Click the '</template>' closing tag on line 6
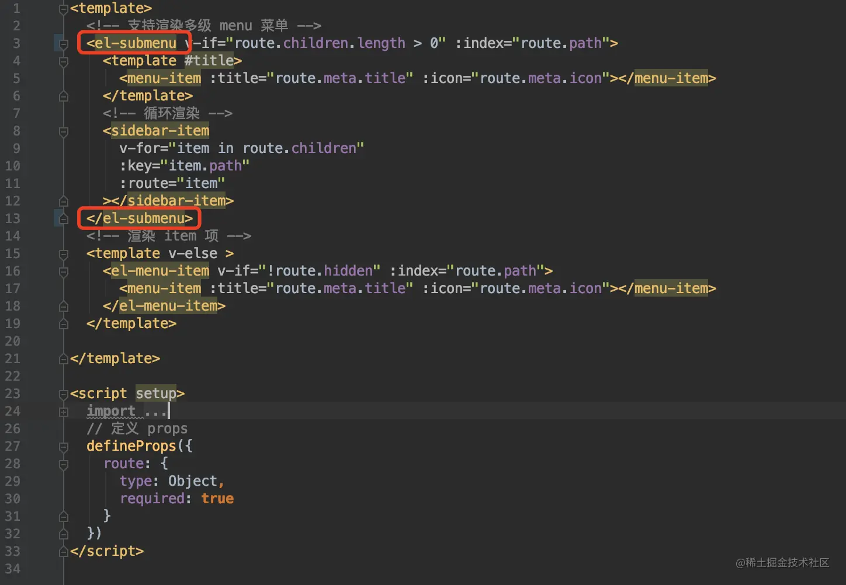Viewport: 846px width, 585px height. point(148,96)
